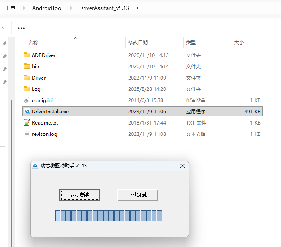Close the 瑞芯微驱动助手 dialog
The height and width of the screenshot is (247, 281).
(x=183, y=166)
